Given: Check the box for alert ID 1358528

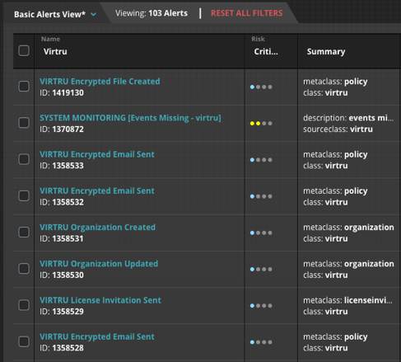Looking at the screenshot, I should [x=24, y=341].
